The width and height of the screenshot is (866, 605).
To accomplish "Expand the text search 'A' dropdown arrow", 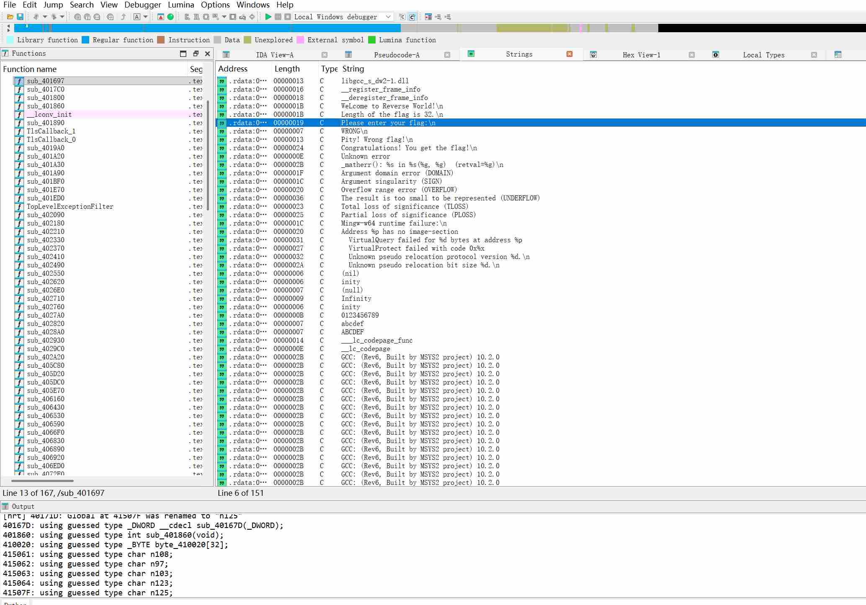I will coord(145,17).
